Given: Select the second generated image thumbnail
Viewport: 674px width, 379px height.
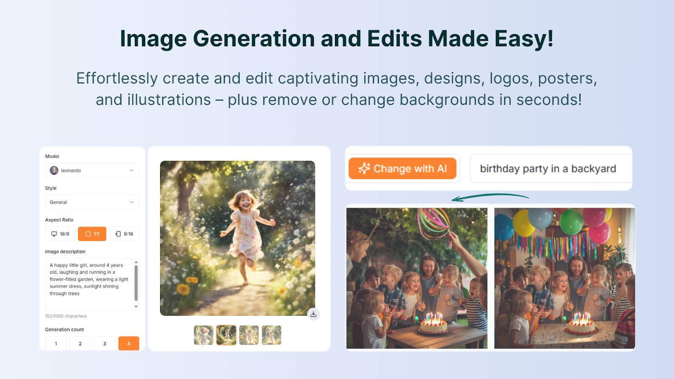Looking at the screenshot, I should (x=226, y=334).
